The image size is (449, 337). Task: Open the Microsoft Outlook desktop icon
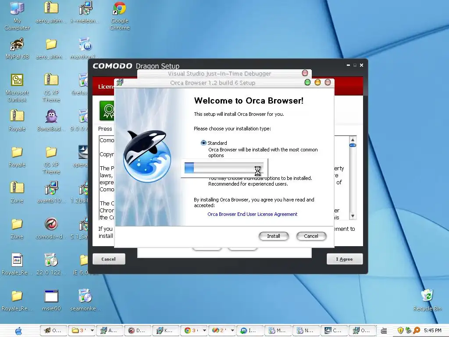coord(17,88)
